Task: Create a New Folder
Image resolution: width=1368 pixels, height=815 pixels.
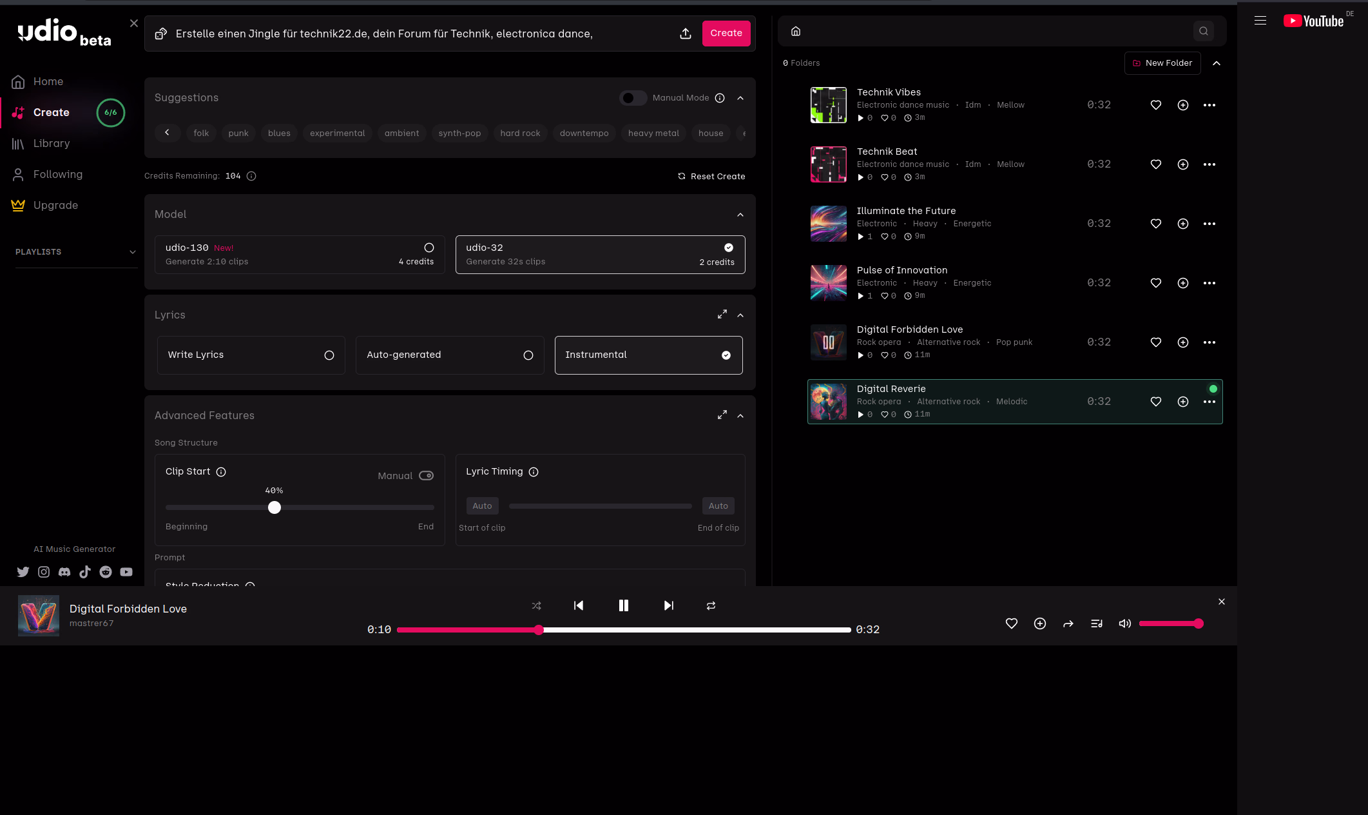Action: [x=1162, y=63]
